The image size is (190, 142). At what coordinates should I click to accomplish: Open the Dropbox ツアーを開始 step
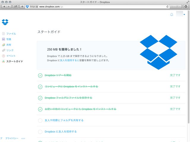pos(58,75)
